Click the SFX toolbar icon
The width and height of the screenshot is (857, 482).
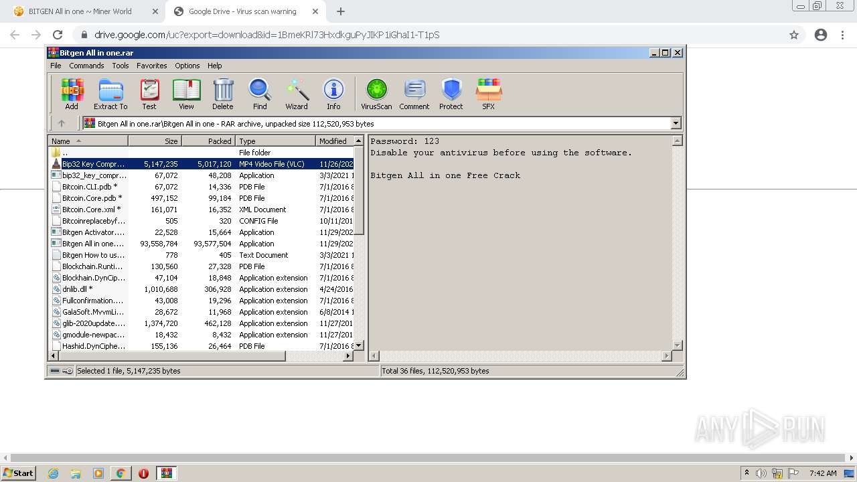489,94
